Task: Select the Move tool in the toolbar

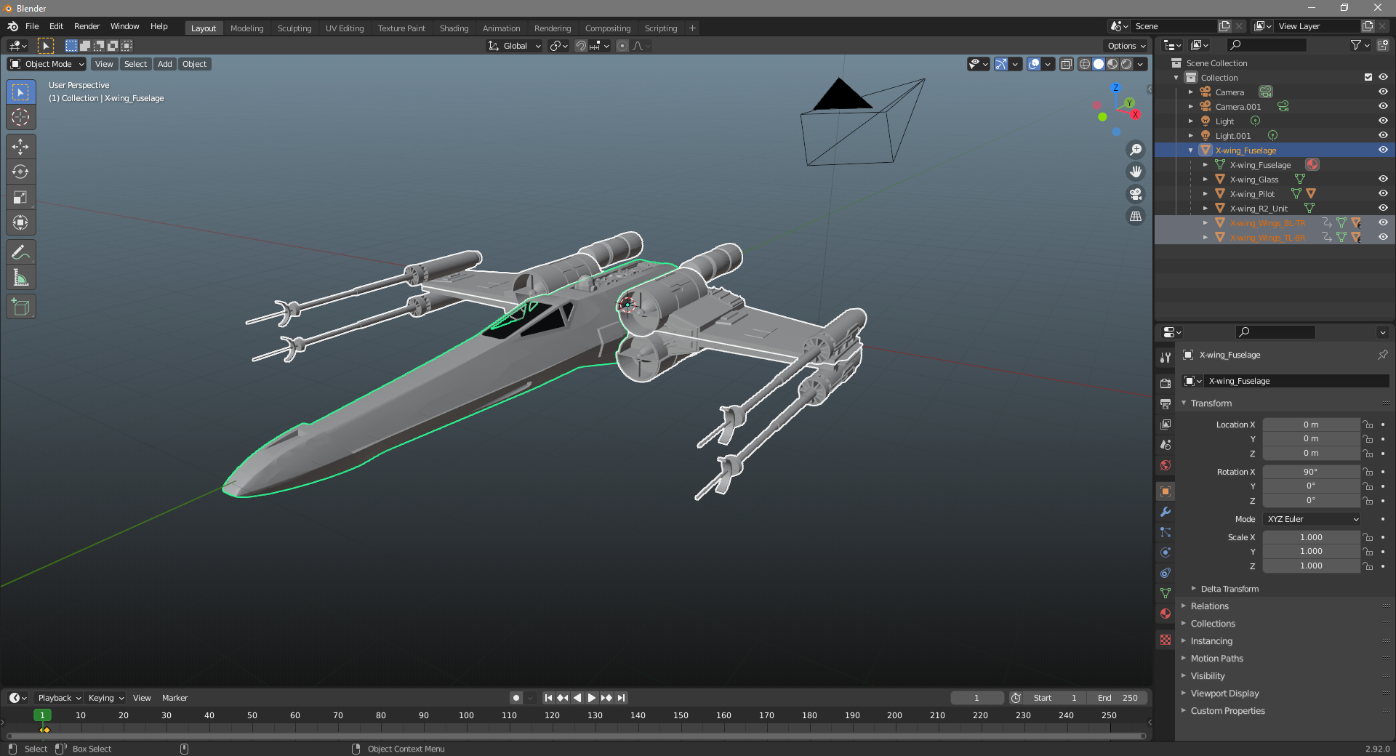Action: (x=20, y=146)
